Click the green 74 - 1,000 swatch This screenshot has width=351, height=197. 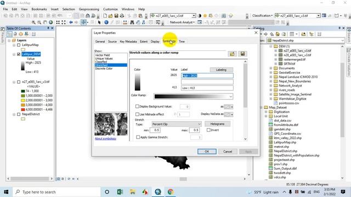[x=23, y=91]
